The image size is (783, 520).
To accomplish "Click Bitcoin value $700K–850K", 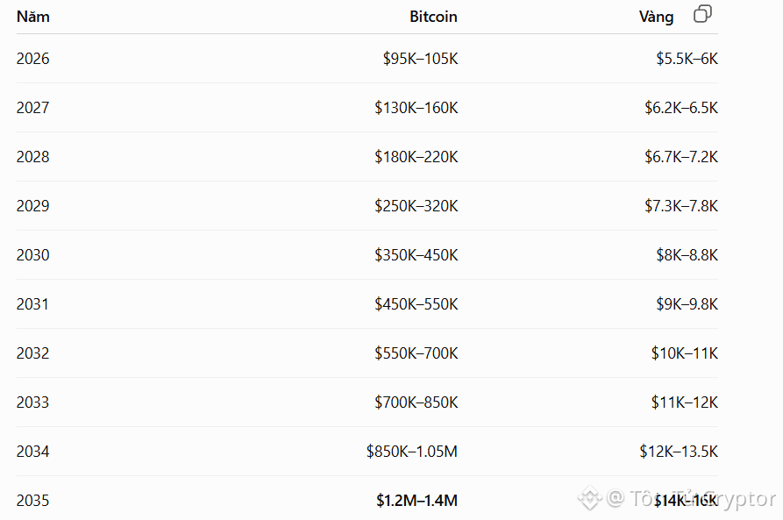I will (x=416, y=402).
